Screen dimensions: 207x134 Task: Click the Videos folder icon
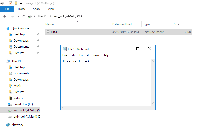pyautogui.click(x=11, y=98)
